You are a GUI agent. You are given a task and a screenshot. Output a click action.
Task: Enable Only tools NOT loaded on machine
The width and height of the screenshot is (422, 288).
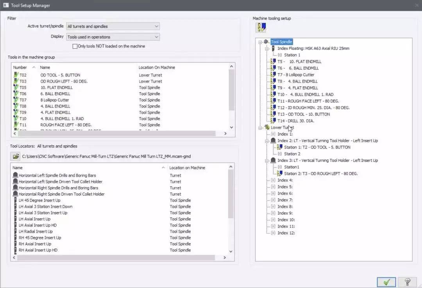click(x=75, y=46)
